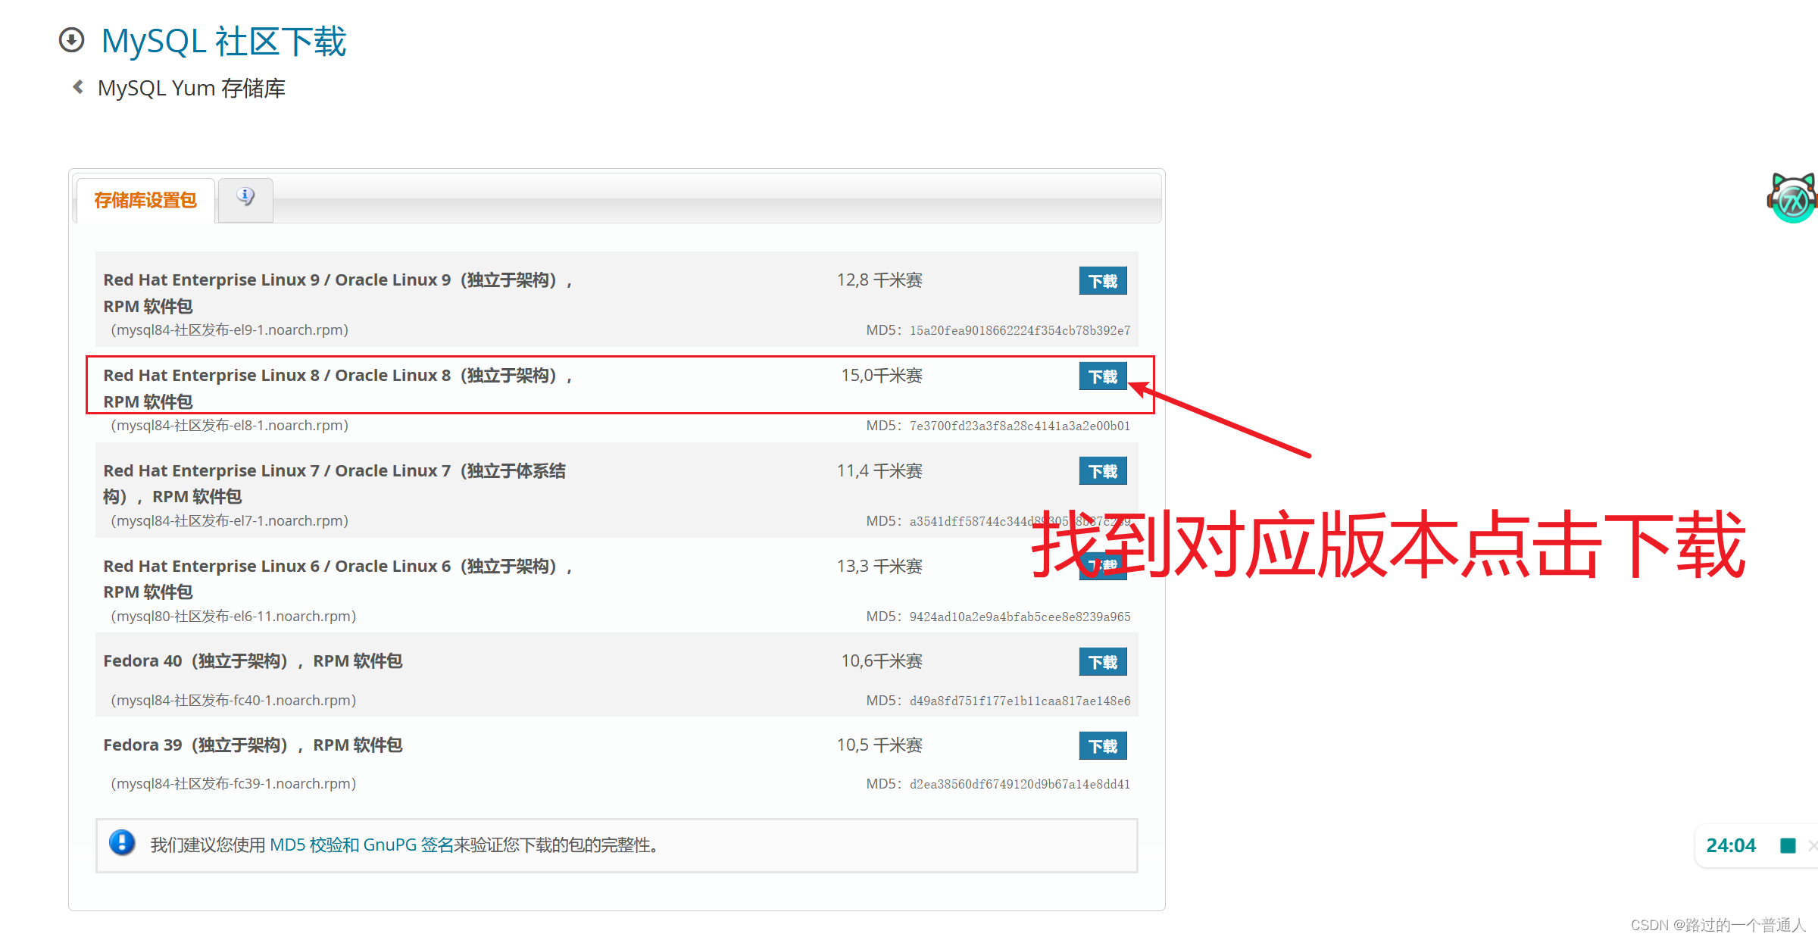Viewport: 1818px width, 940px height.
Task: Download the Red Hat Enterprise Linux 8 RPM package
Action: 1102,376
